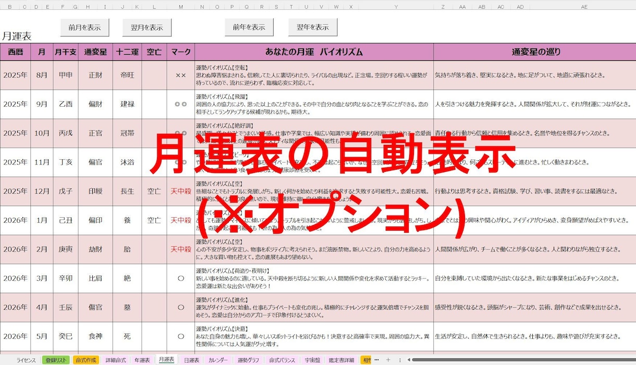Viewport: 636px width, 365px height.
Task: Select cell 戊子 in the 12月 row
Action: [x=66, y=191]
